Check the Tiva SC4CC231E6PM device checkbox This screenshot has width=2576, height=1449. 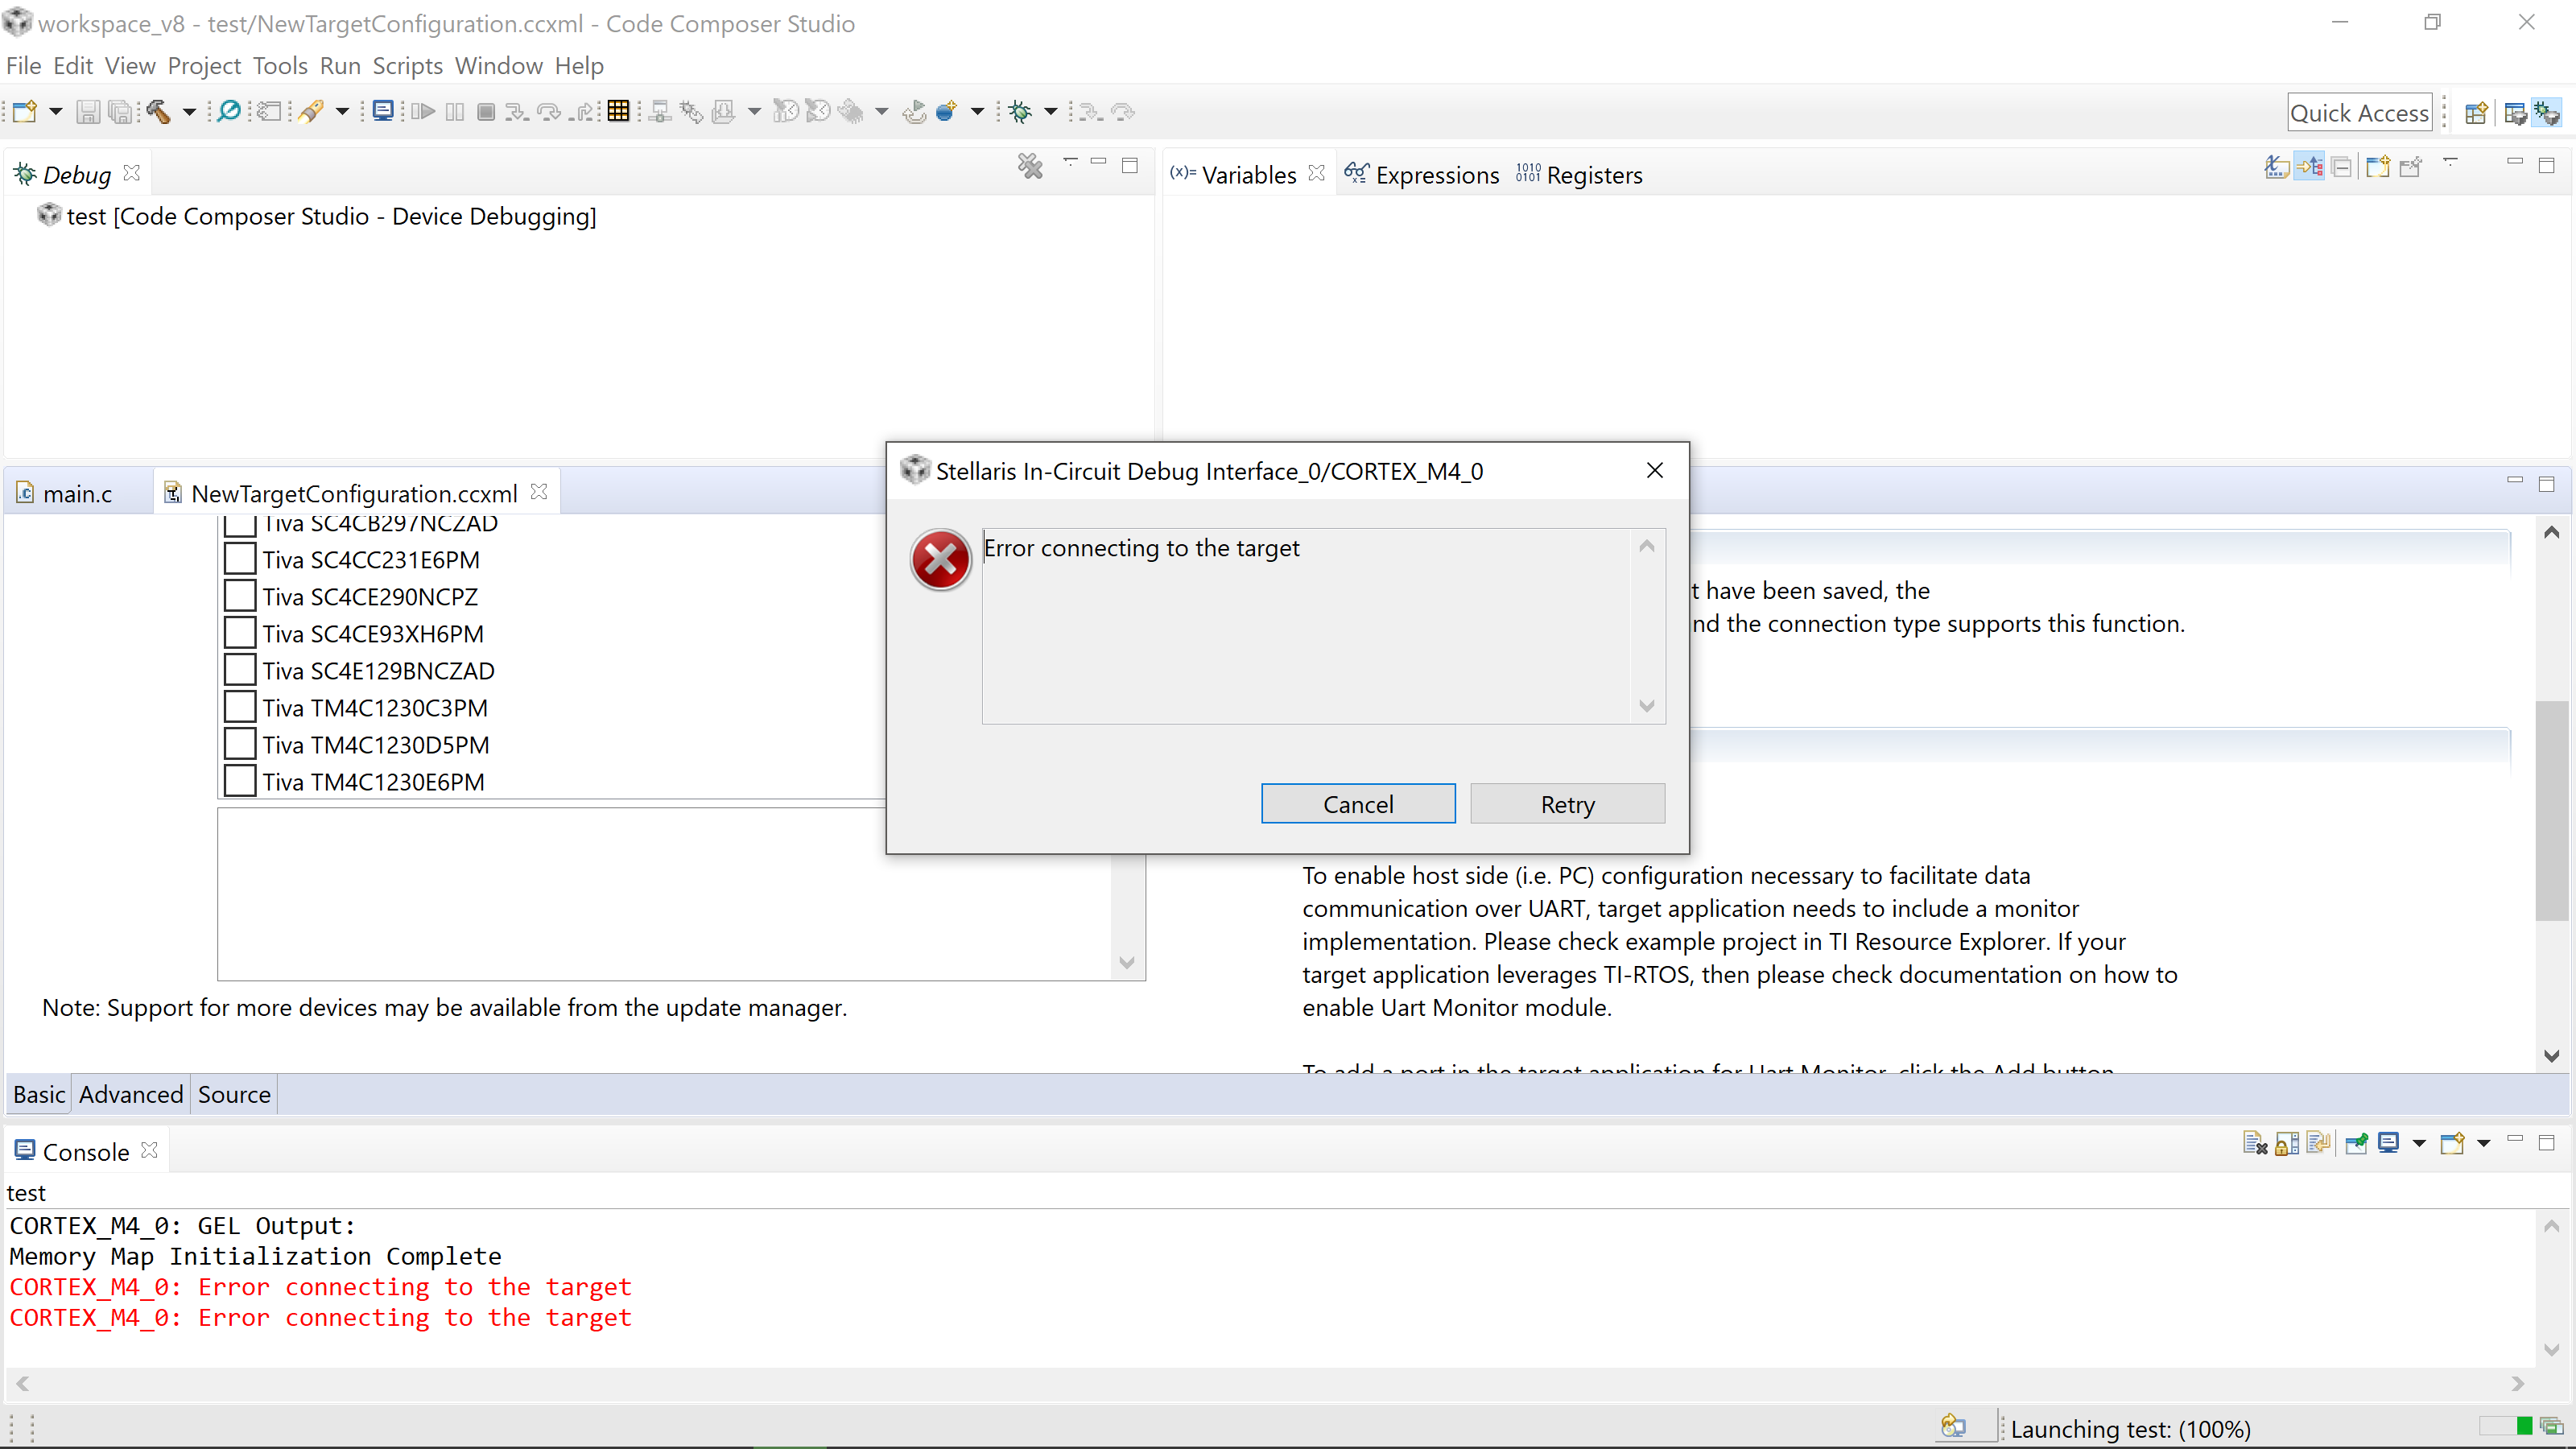tap(240, 559)
